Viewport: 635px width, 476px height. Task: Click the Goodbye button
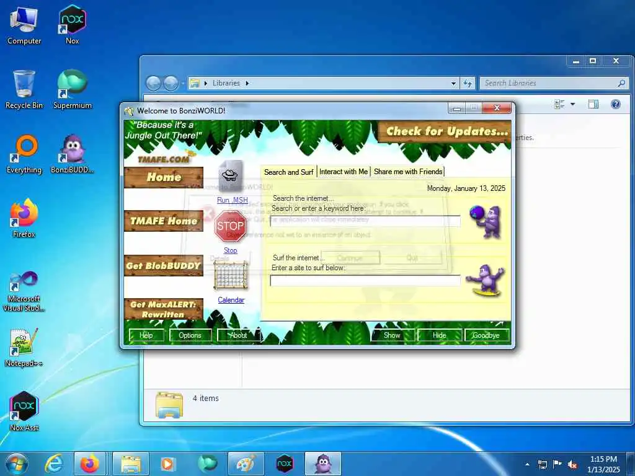click(x=486, y=335)
